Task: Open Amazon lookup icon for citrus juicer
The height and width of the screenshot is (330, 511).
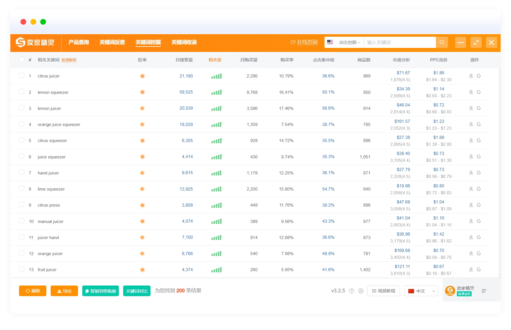Action: 471,76
